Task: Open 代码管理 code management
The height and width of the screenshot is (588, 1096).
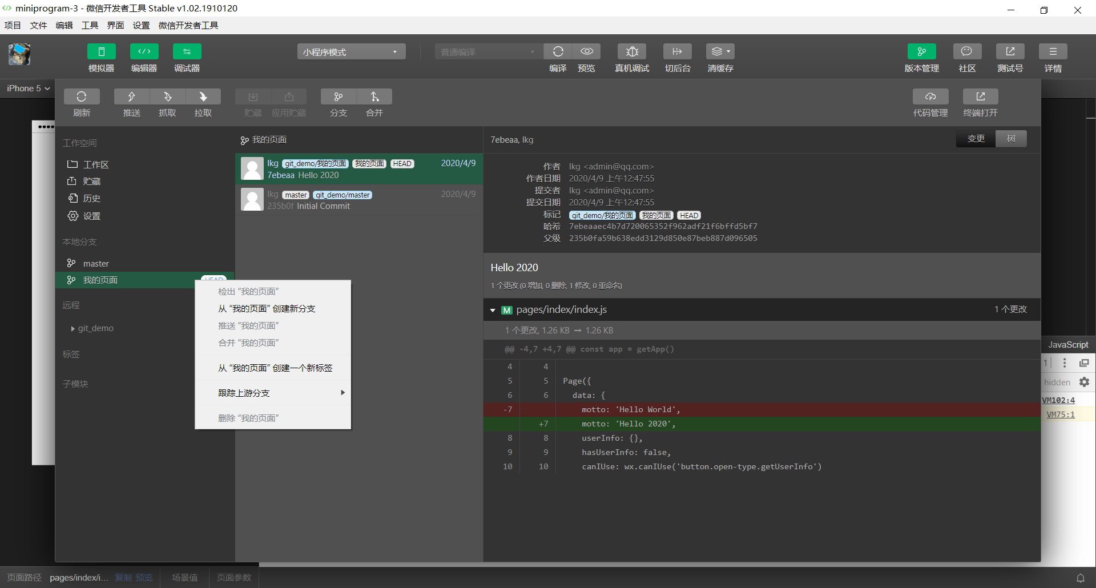Action: coord(930,96)
